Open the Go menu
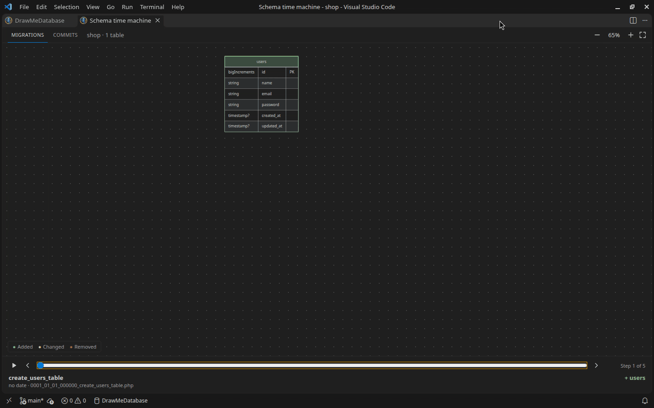The height and width of the screenshot is (408, 654). pos(110,7)
